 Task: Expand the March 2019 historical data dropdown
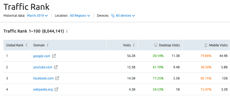click(37, 16)
